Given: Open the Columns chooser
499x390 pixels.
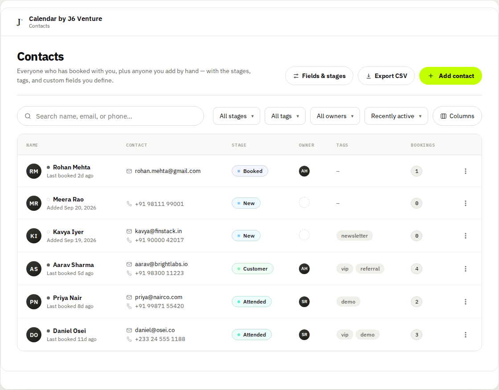Looking at the screenshot, I should [x=457, y=116].
